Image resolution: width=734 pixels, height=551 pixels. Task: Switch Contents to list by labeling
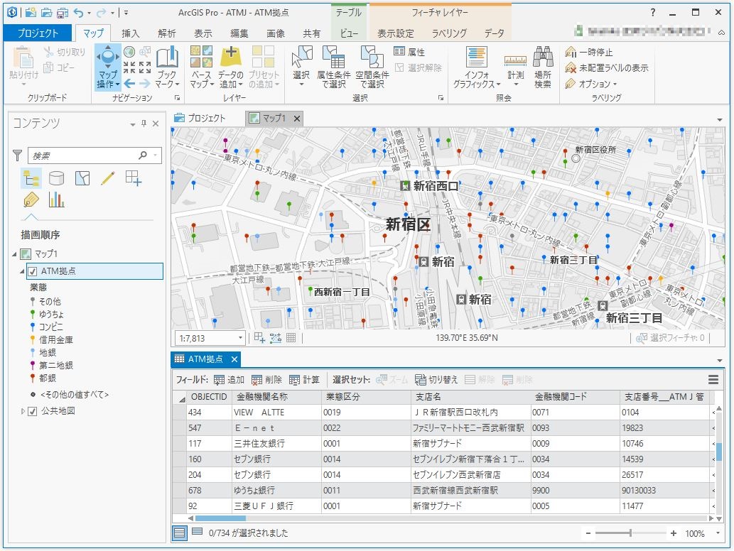[31, 200]
